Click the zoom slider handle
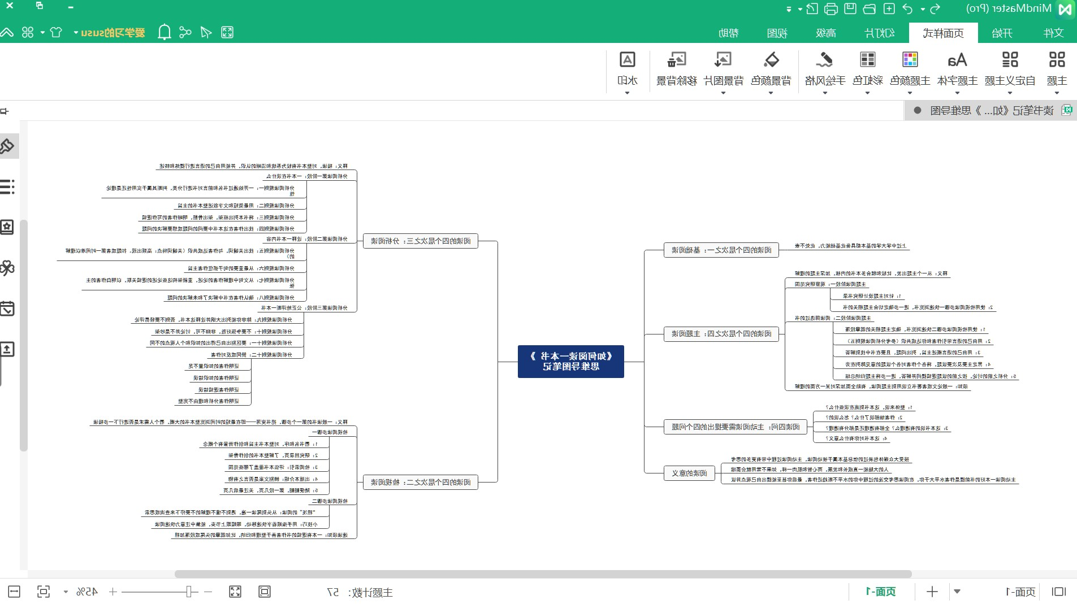The height and width of the screenshot is (604, 1077). tap(189, 592)
